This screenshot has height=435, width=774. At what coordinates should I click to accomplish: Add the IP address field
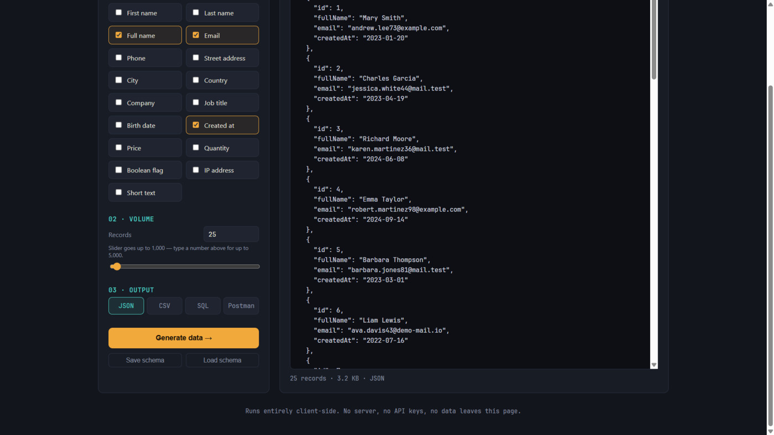pos(196,170)
